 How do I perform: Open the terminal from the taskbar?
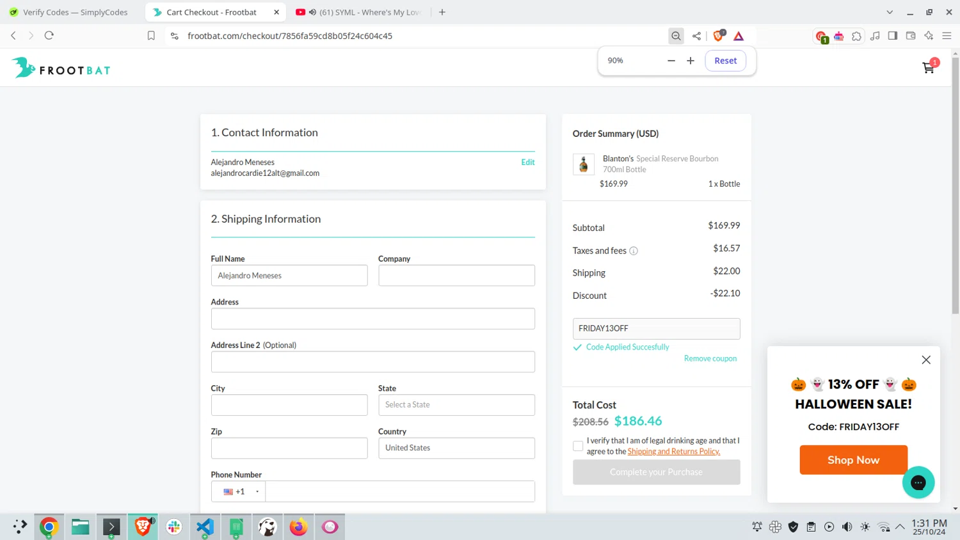pos(111,527)
